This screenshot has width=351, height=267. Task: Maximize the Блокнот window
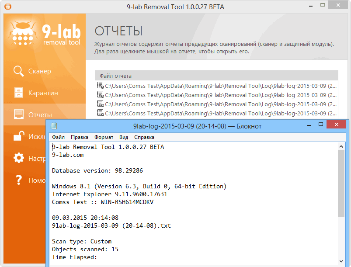click(321, 125)
